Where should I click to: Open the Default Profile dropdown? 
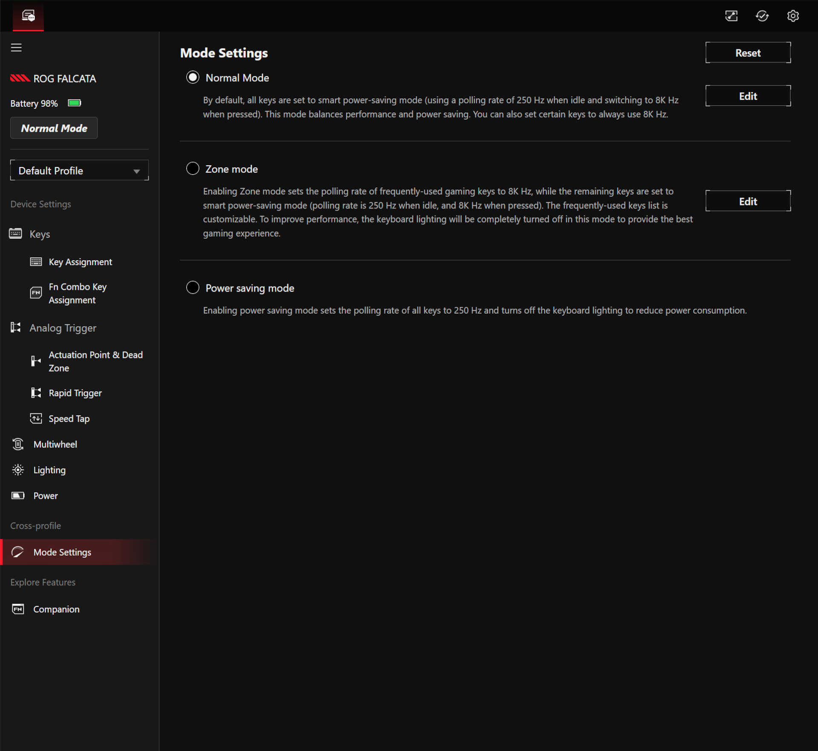[x=79, y=170]
